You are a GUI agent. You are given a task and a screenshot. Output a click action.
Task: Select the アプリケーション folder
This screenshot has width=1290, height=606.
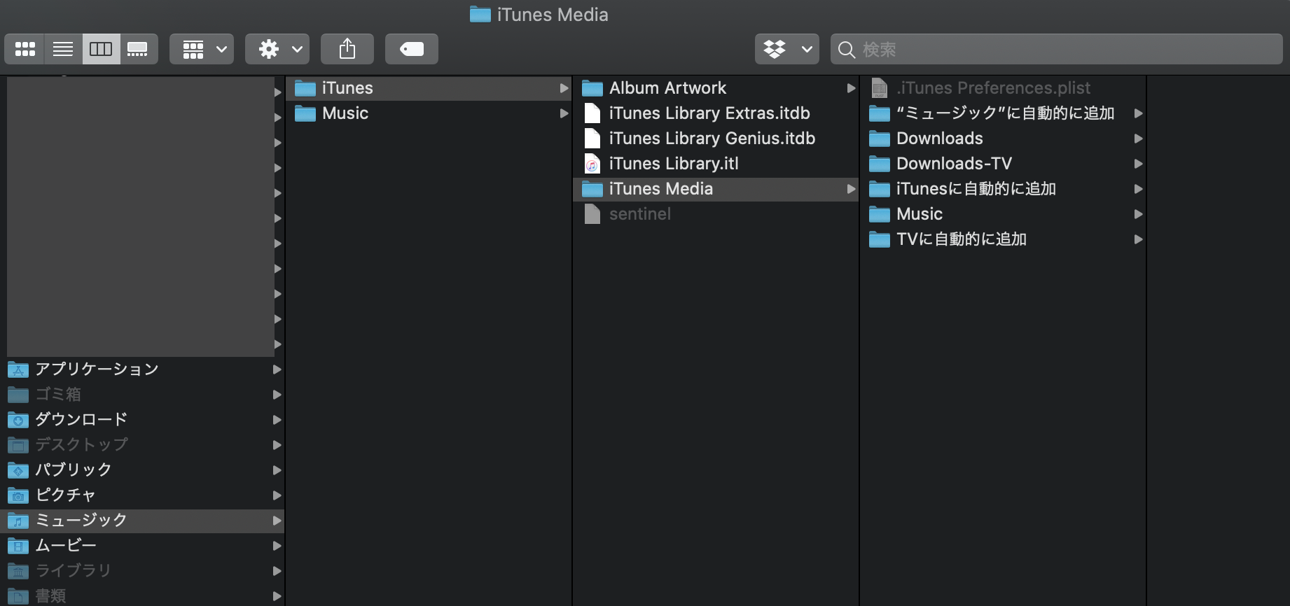coord(143,369)
